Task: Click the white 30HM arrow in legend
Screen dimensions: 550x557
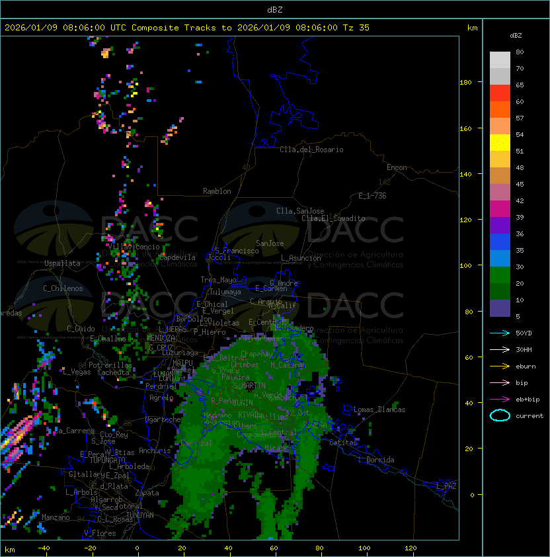Action: tap(500, 349)
